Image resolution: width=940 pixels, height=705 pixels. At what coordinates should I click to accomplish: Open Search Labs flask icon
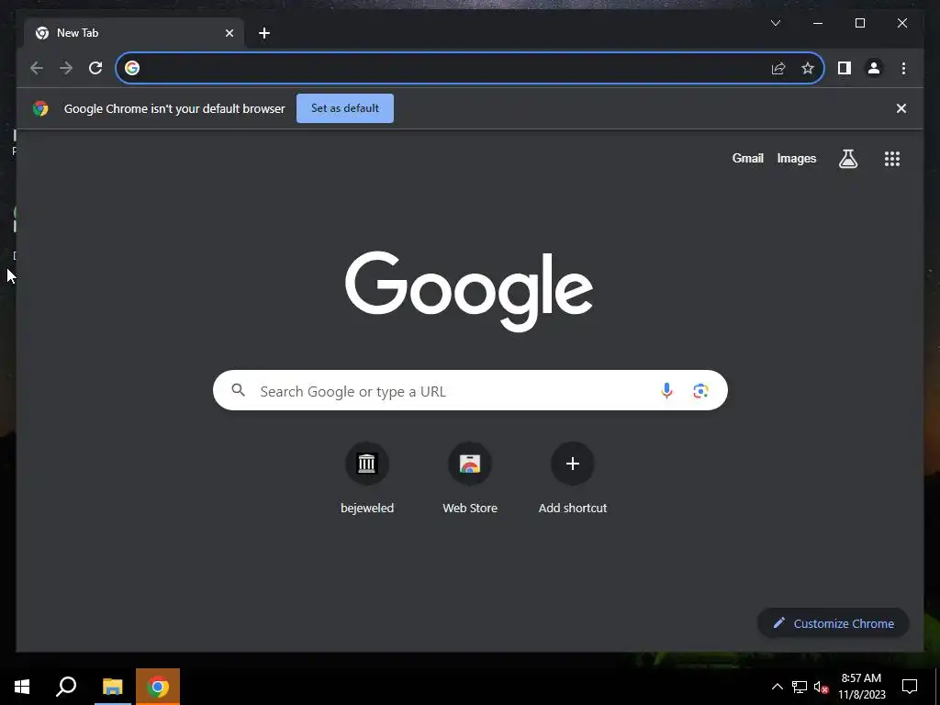pyautogui.click(x=847, y=159)
